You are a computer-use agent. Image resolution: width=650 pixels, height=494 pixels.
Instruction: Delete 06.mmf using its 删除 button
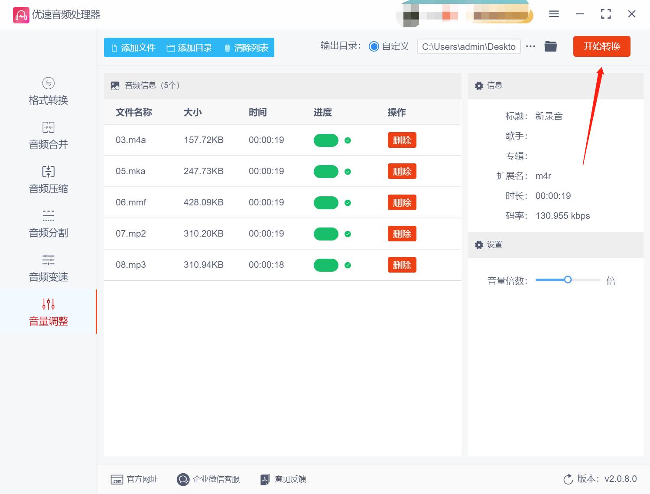[402, 202]
